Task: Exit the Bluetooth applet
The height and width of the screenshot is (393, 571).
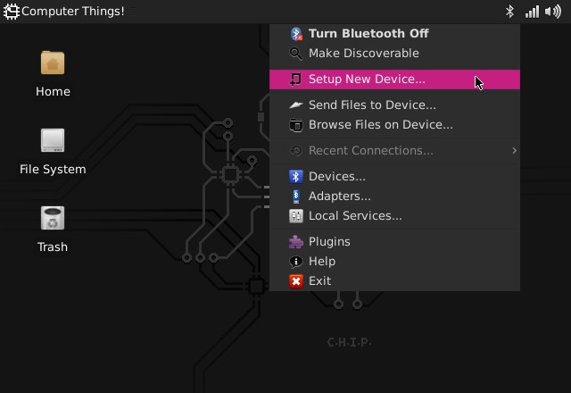Action: coord(319,281)
